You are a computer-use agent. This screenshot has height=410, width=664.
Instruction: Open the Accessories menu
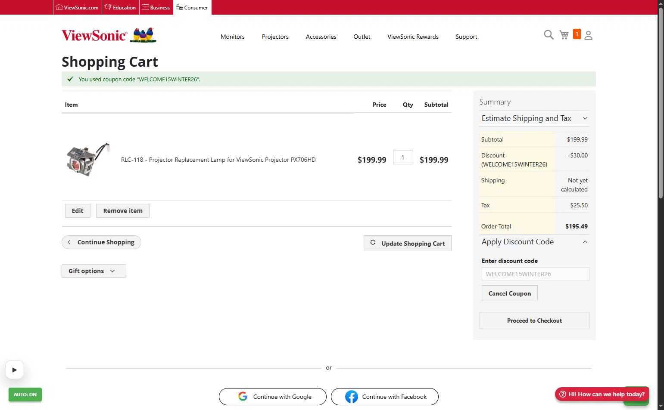pyautogui.click(x=321, y=37)
